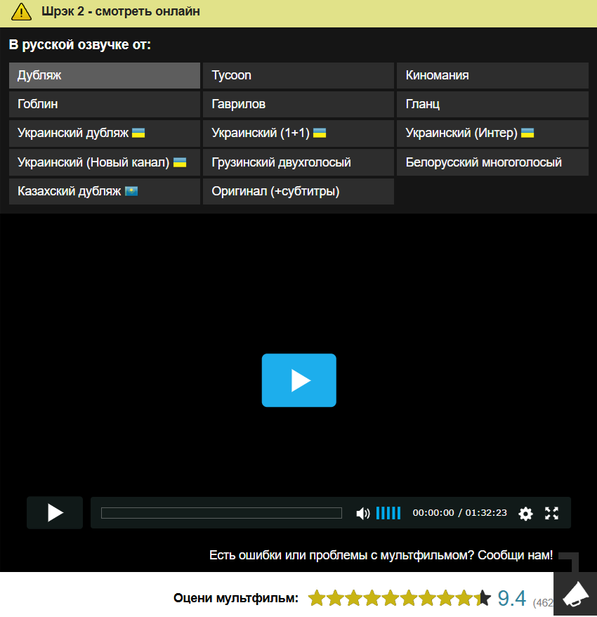Click the 00:00:00 / 01:32:23 time display

pos(460,513)
